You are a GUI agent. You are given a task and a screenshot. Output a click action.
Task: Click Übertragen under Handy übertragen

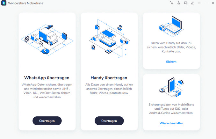109,121
